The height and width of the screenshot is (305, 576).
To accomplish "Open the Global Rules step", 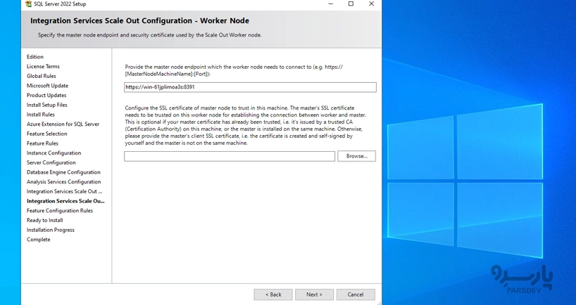I will pos(42,76).
